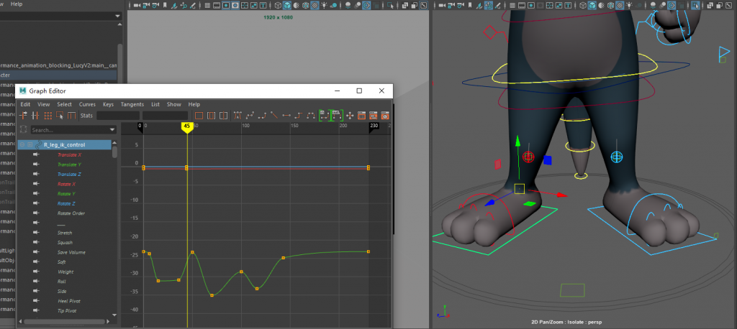Click the first Stats input field
The image size is (737, 329).
pyautogui.click(x=118, y=116)
